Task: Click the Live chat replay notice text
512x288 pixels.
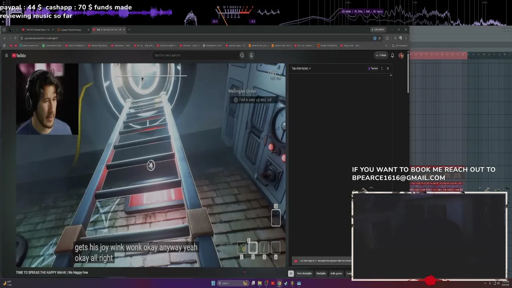Action: pyautogui.click(x=326, y=261)
